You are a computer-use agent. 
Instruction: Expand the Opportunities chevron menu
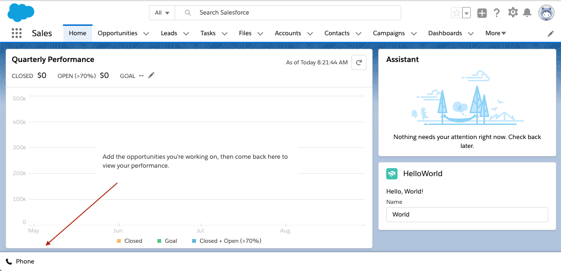(x=146, y=34)
